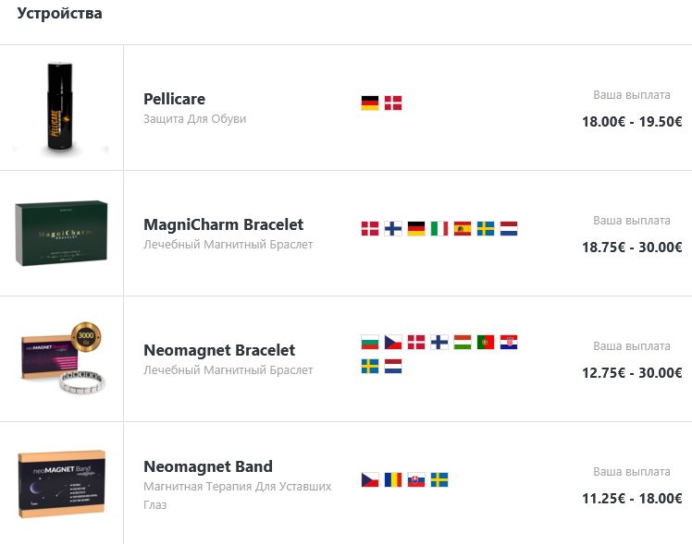Click the Slovak flag for Neomagnet Band

416,480
